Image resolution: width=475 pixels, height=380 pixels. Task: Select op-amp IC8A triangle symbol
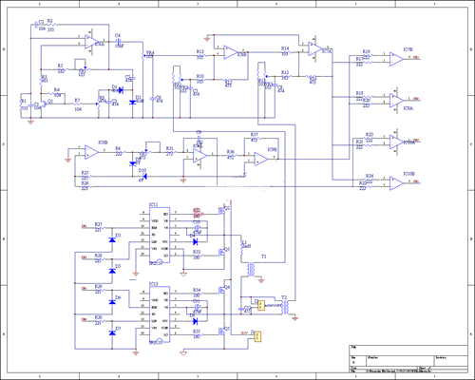click(396, 101)
